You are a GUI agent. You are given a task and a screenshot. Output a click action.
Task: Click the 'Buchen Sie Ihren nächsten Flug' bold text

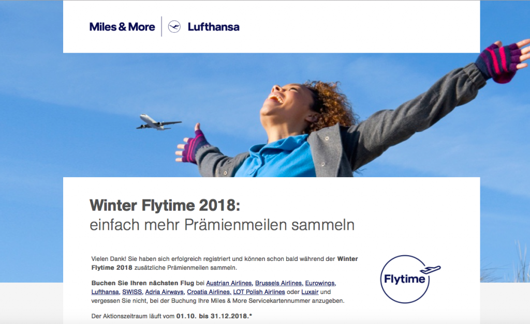pyautogui.click(x=143, y=283)
